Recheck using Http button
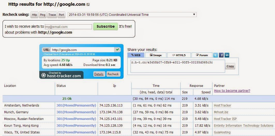Screen dimensions: 275x136 (35, 15)
